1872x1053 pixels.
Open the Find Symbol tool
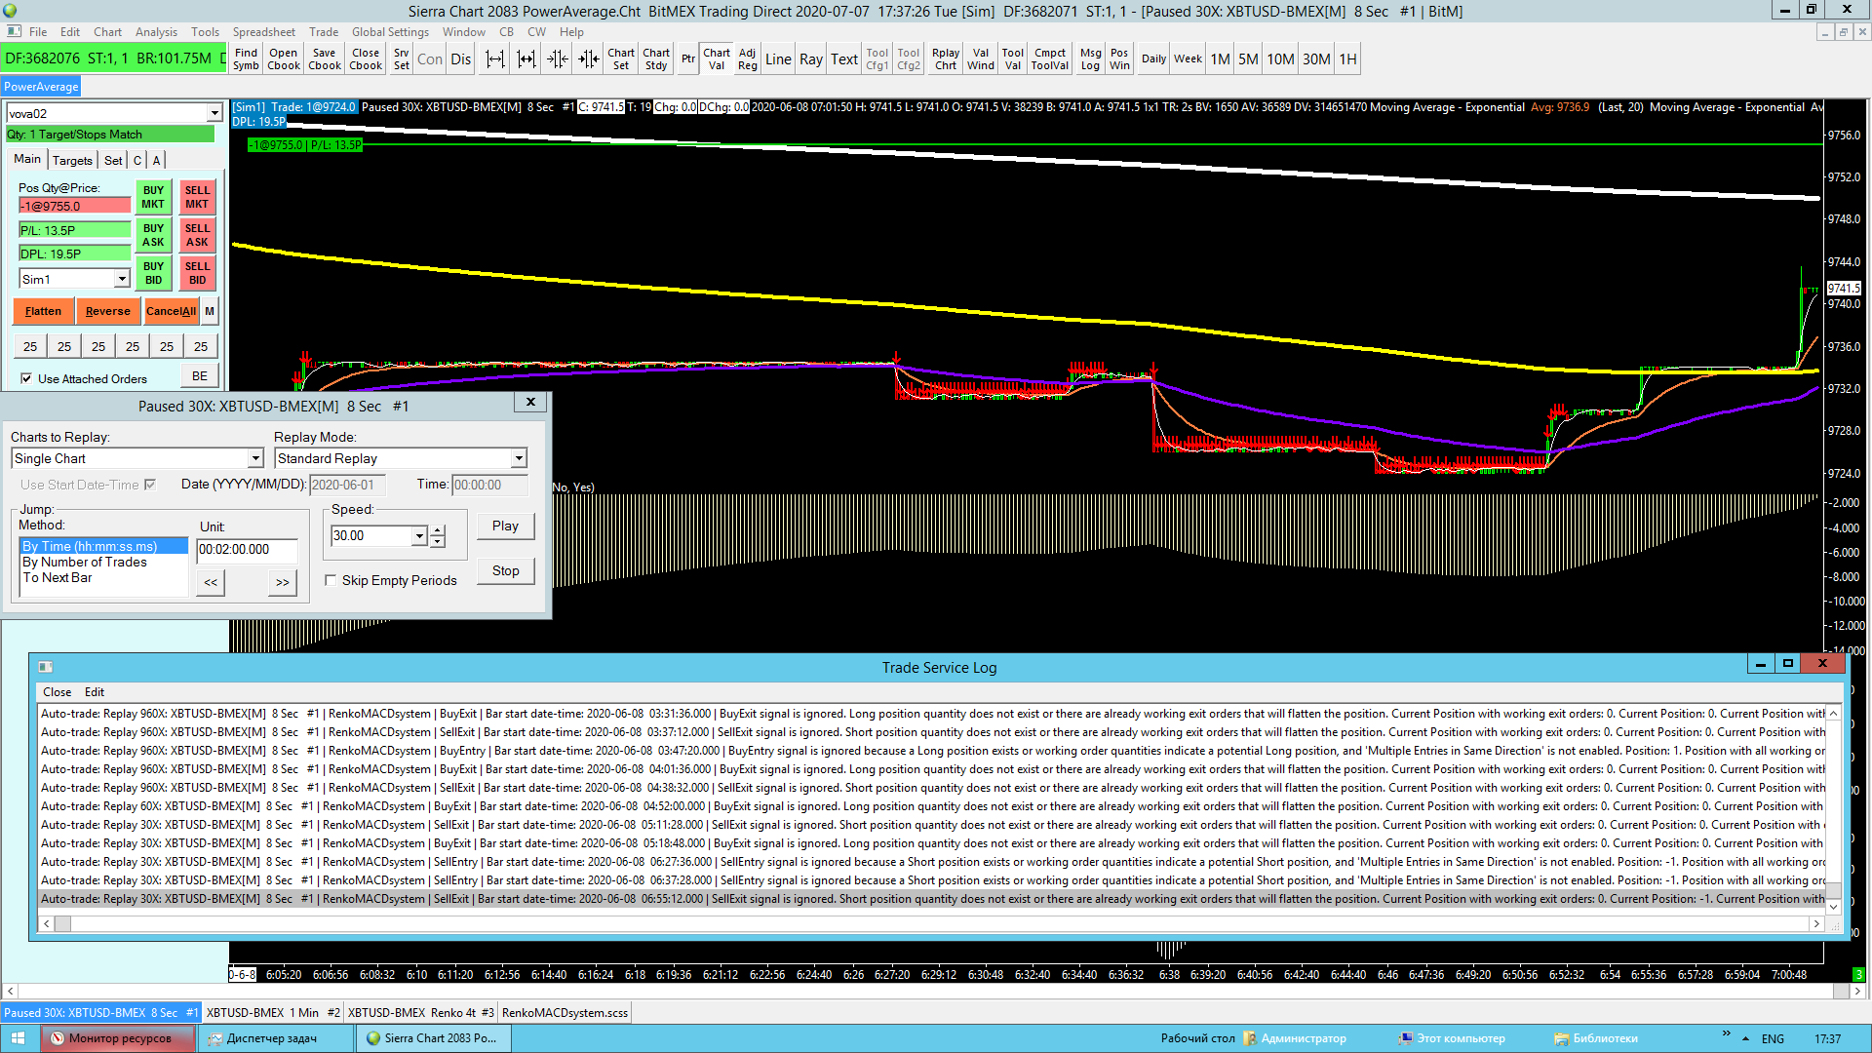246,59
